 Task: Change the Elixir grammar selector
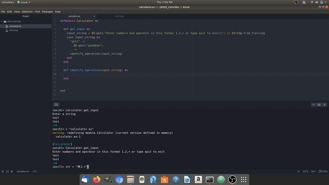[313, 171]
